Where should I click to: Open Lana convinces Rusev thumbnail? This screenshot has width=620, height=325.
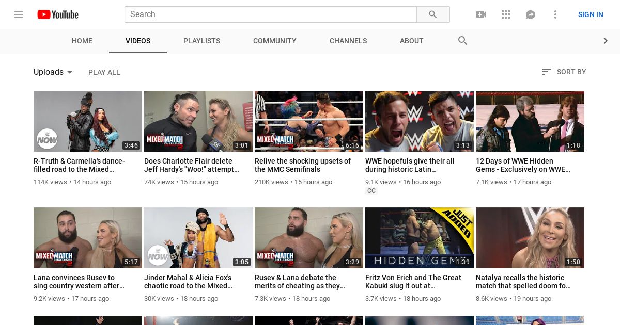point(88,238)
